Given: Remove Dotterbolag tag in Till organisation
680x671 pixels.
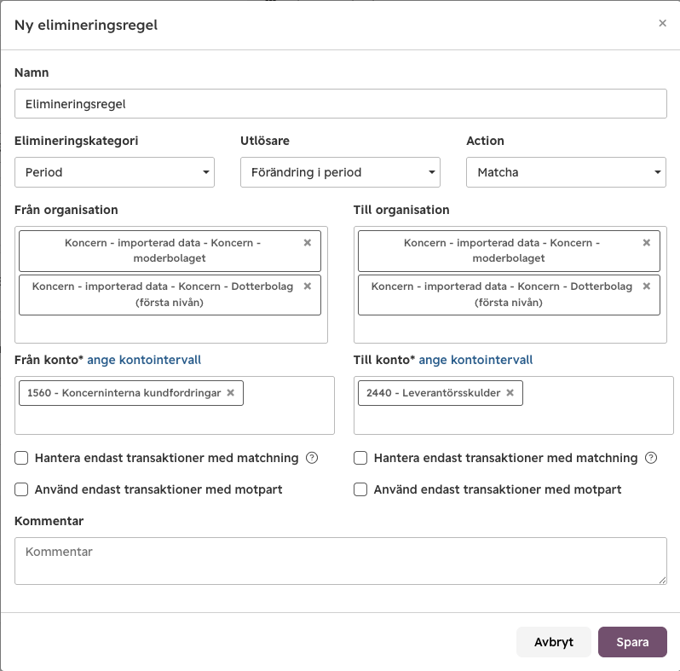Looking at the screenshot, I should point(647,286).
